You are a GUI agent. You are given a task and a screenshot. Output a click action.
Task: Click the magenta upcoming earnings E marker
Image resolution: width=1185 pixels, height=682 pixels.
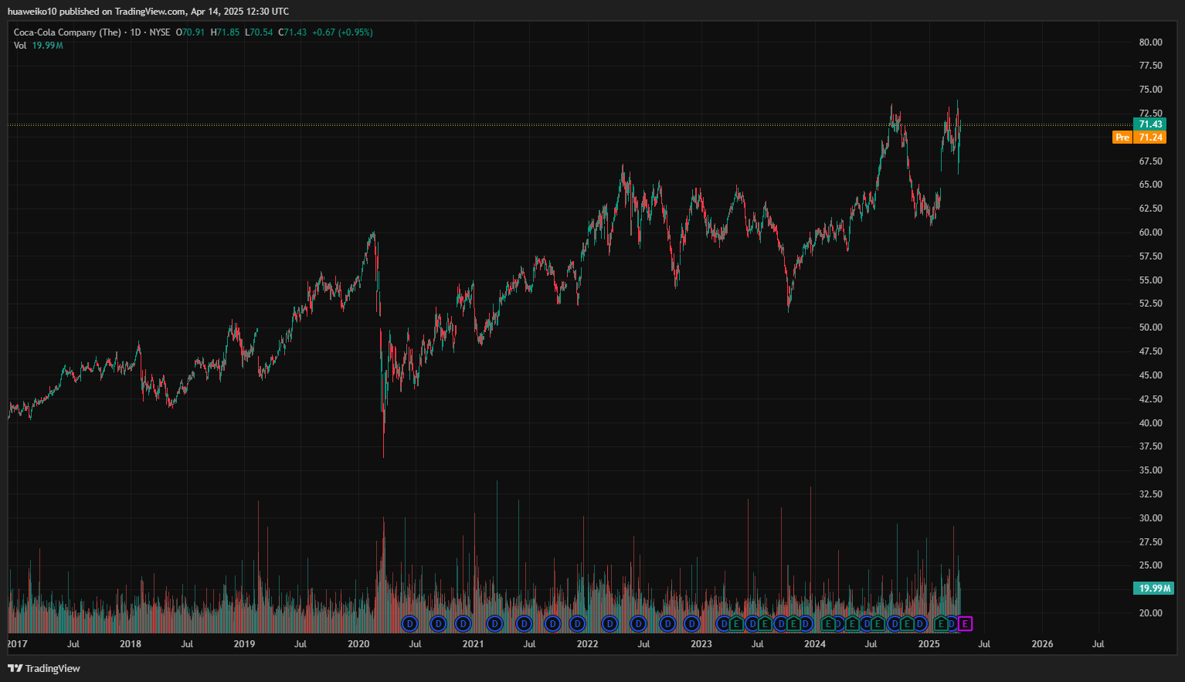click(x=965, y=623)
